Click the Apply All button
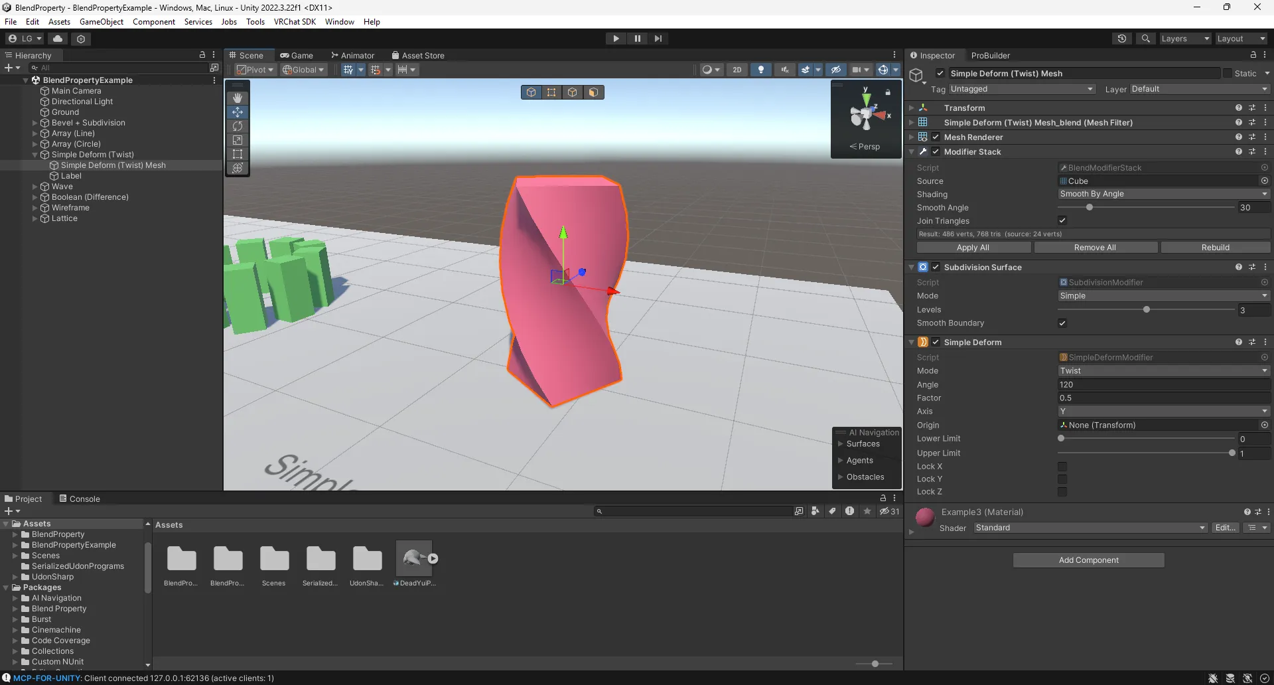The height and width of the screenshot is (685, 1274). (x=973, y=248)
